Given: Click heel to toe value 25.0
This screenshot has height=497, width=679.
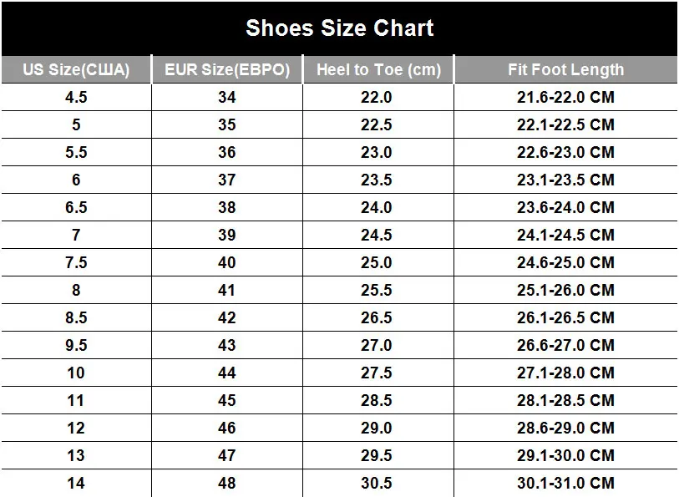Looking at the screenshot, I should click(377, 262).
